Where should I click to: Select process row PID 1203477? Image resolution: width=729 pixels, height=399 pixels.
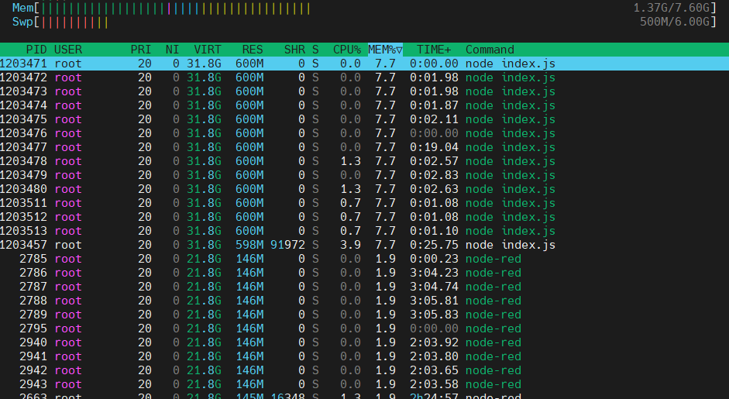tap(364, 147)
